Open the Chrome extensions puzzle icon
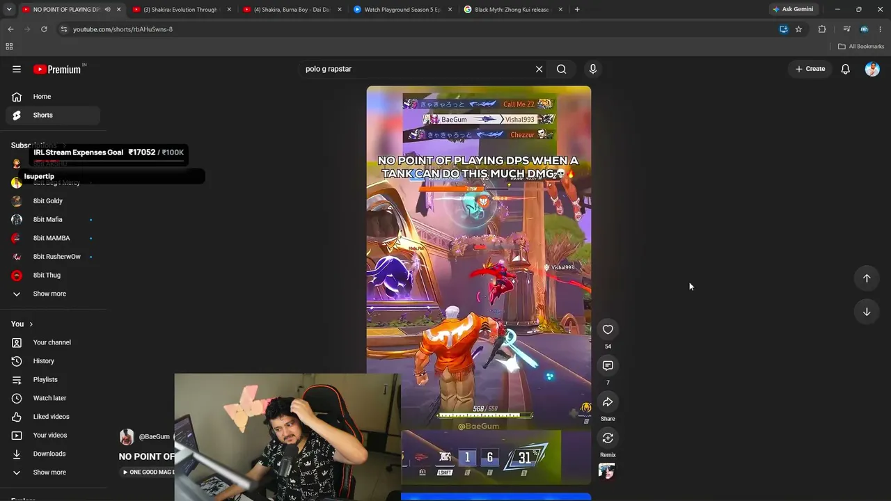The image size is (891, 501). click(x=822, y=29)
